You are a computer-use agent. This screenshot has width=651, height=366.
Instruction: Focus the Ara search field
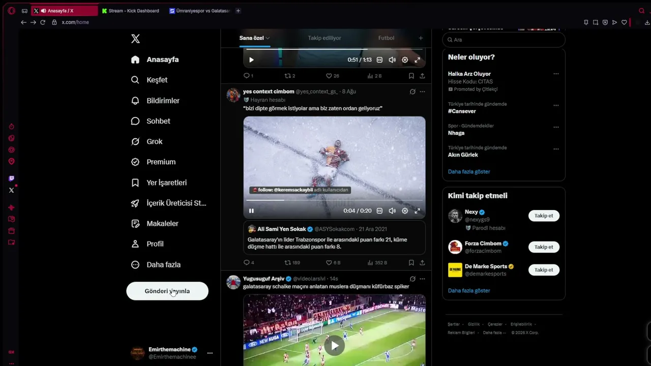point(504,40)
